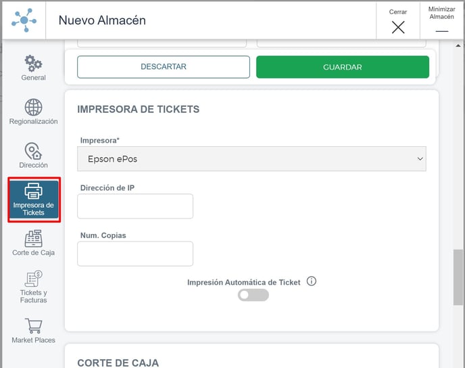
Task: Select the Impresora de Tickets printer icon
Action: tap(34, 191)
